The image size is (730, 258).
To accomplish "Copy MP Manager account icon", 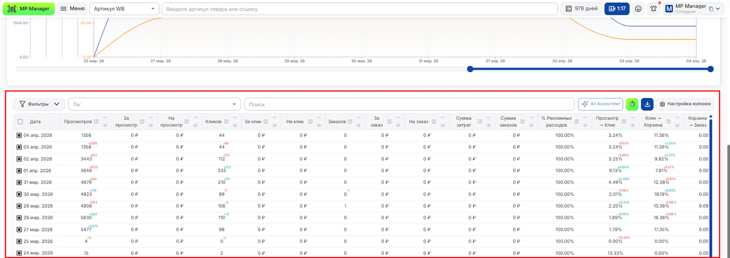I will coord(711,9).
